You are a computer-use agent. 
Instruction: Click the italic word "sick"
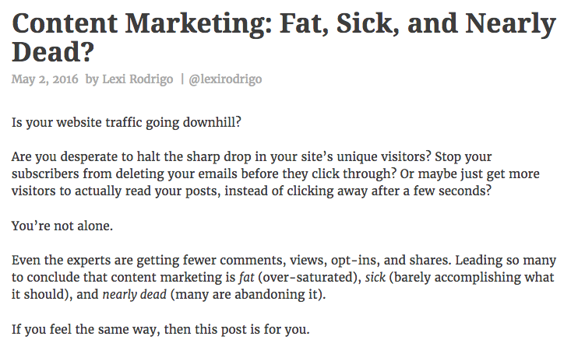375,277
